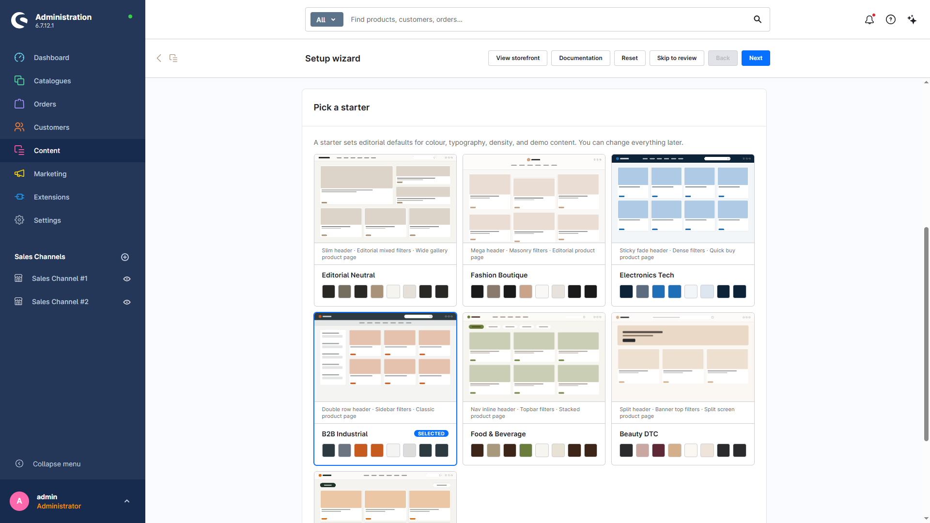The height and width of the screenshot is (523, 930).
Task: Select the Fashion Boutique starter thumbnail
Action: pos(534,199)
